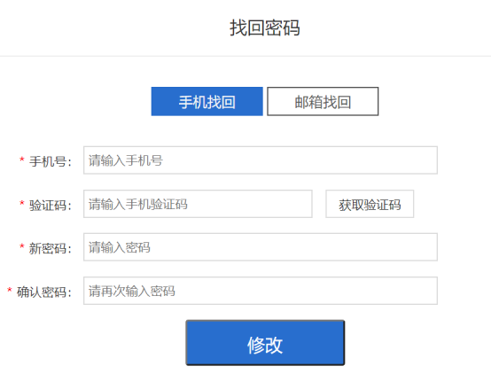
Task: Focus the 请输入手机验证码 verification code field
Action: tap(198, 204)
